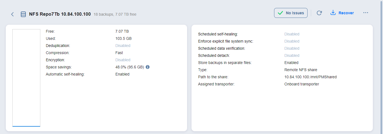Click the storage usage bar graphic

[26, 78]
